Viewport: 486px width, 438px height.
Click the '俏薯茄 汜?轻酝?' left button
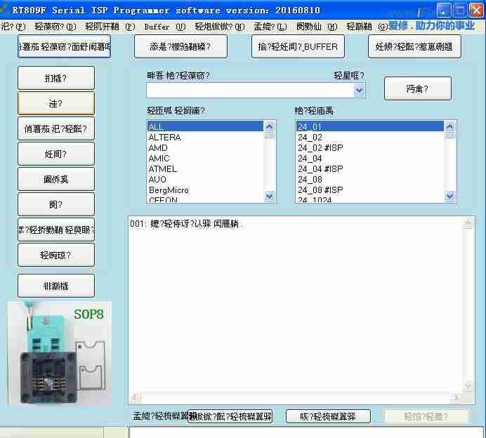[x=56, y=128]
